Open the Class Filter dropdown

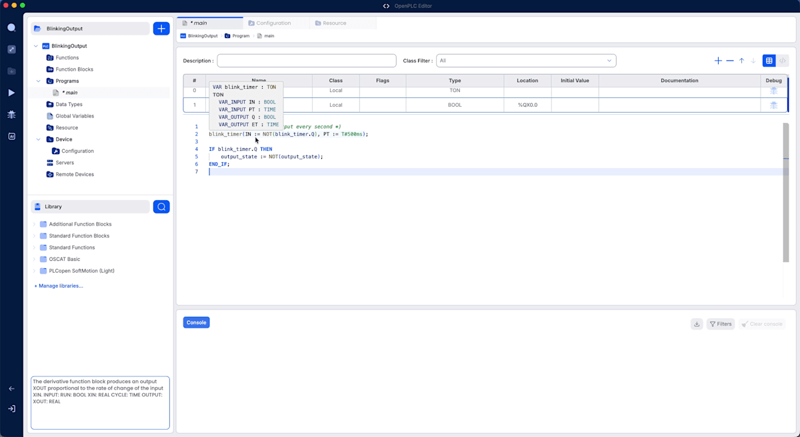pyautogui.click(x=526, y=61)
